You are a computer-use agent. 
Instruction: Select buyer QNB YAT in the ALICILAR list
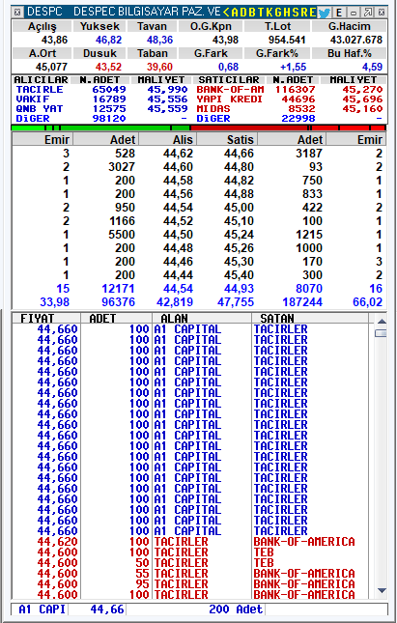coord(40,108)
